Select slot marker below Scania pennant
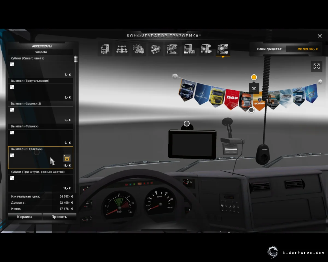This screenshot has width=328, height=262. (x=251, y=110)
